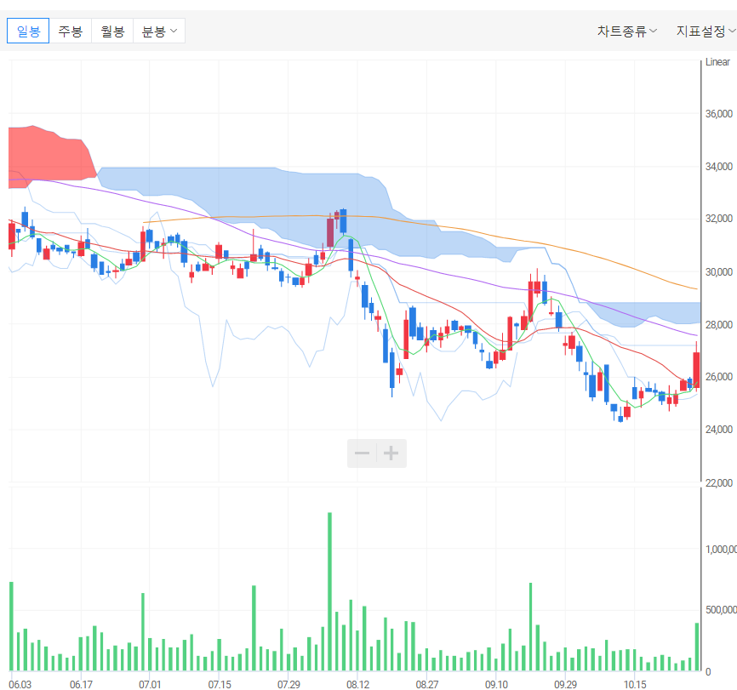Click the 07.15 date axis label

tap(220, 684)
